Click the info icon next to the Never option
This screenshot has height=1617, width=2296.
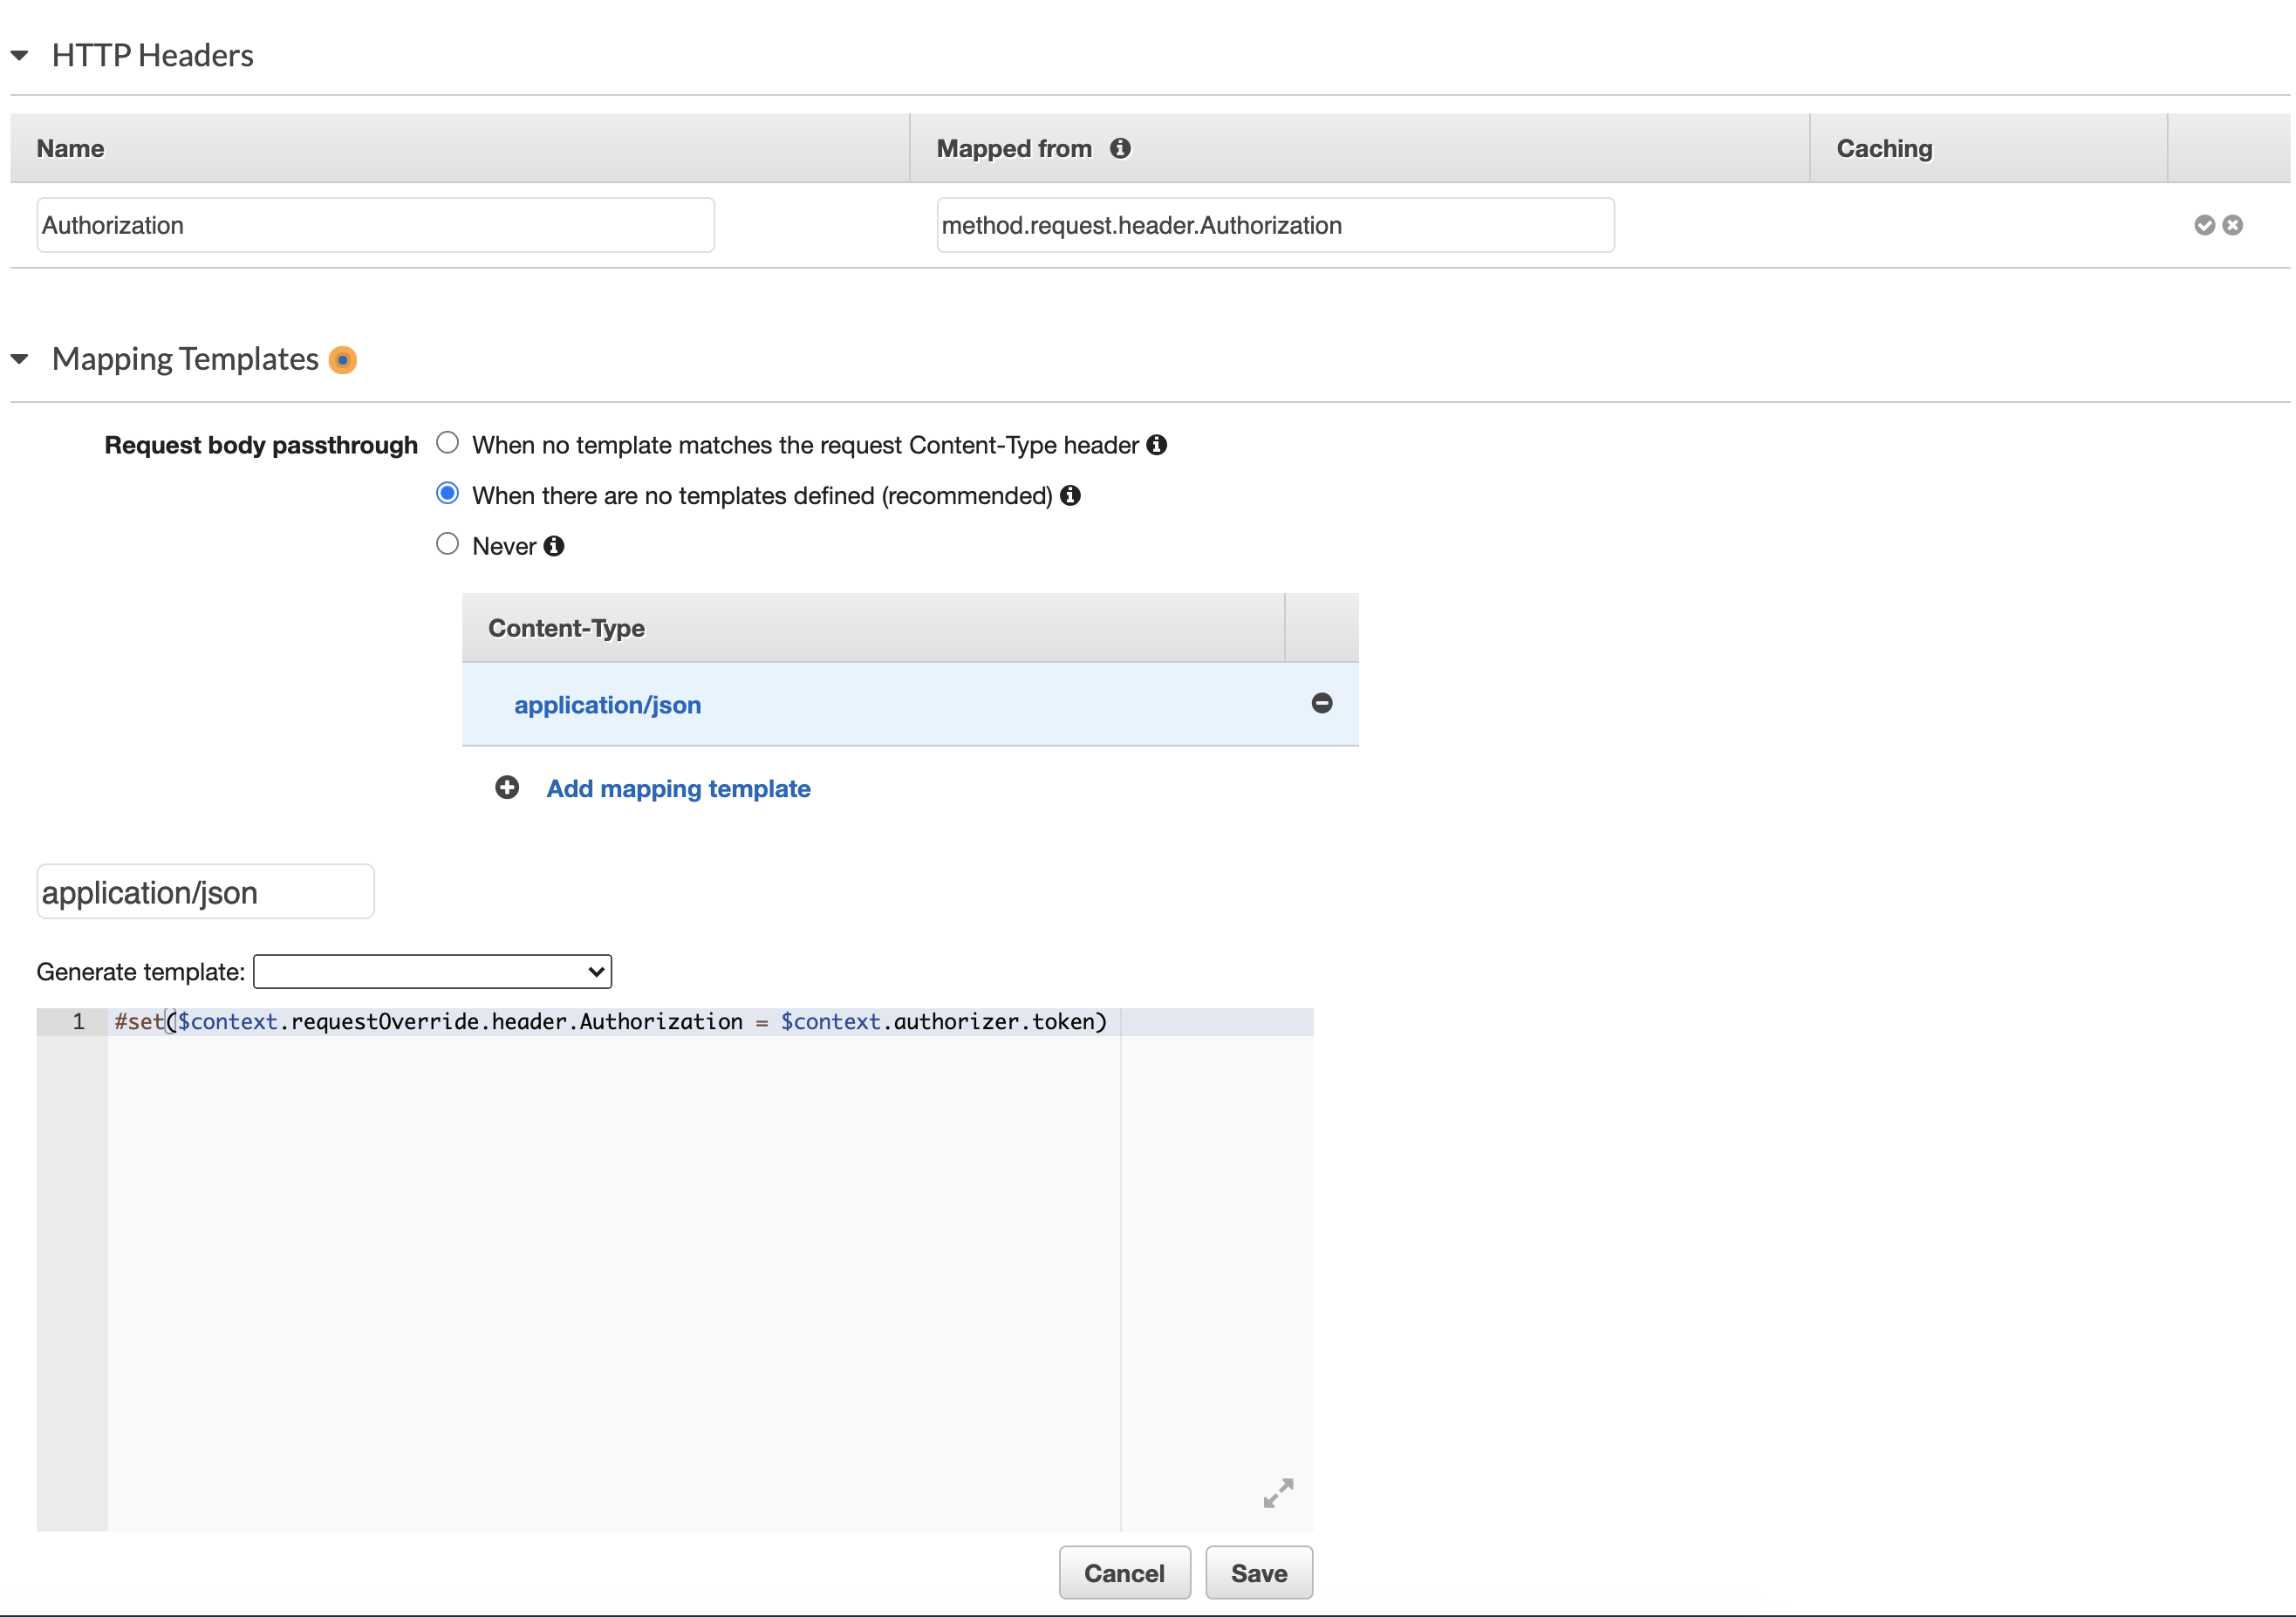click(553, 545)
